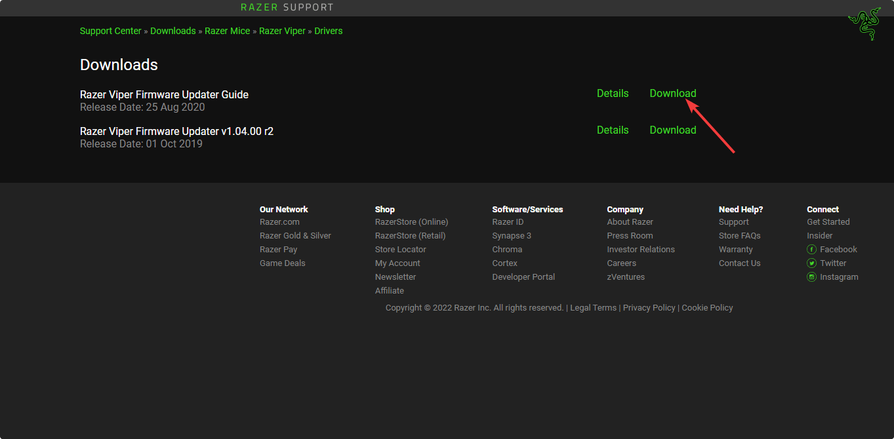Open Razer Mice breadcrumb
Screen dimensions: 894x439
228,31
